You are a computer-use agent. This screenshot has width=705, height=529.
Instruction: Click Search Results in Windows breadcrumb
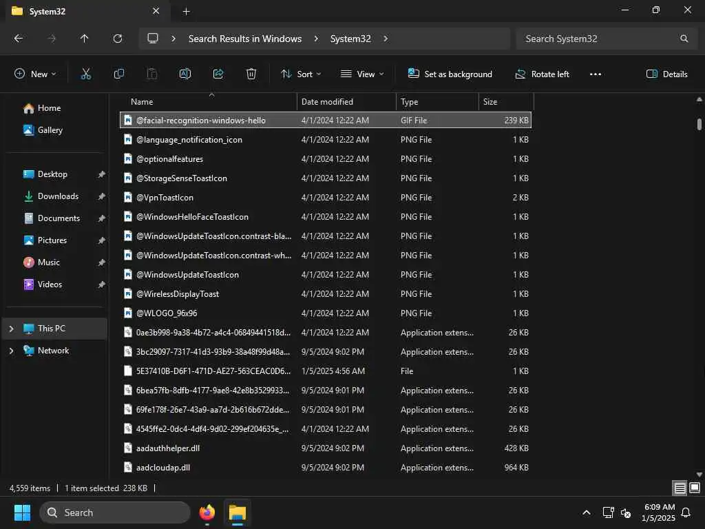[245, 39]
